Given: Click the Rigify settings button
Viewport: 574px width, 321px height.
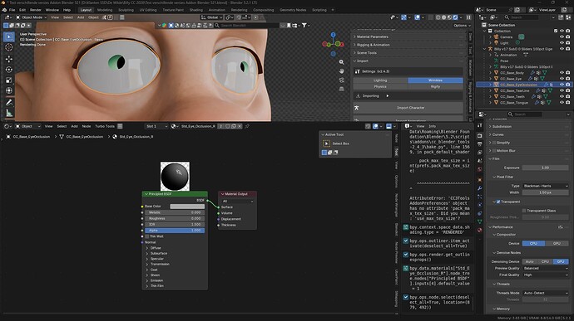Looking at the screenshot, I should (435, 86).
